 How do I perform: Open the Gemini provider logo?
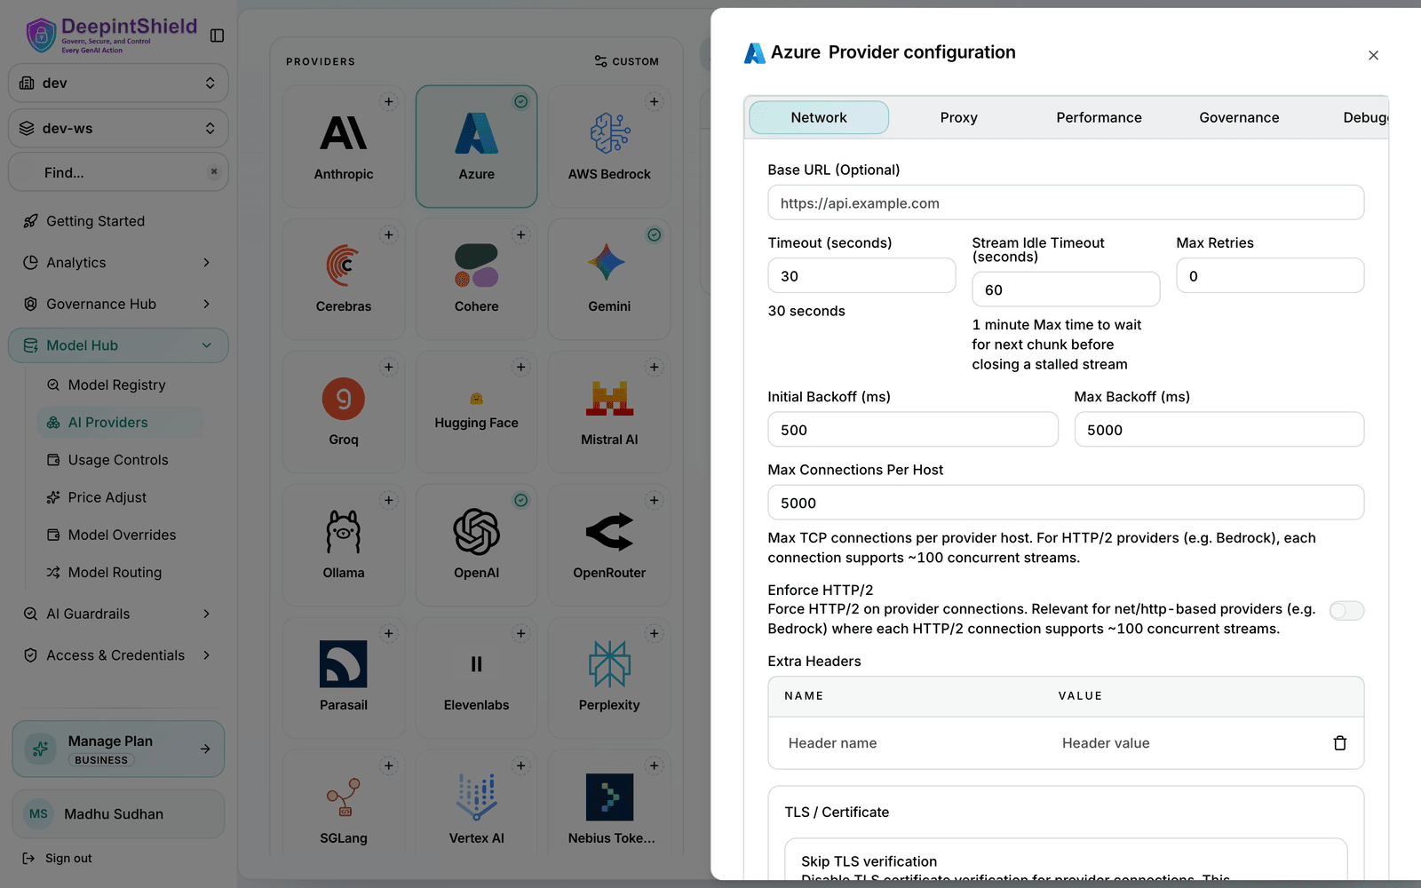607,264
